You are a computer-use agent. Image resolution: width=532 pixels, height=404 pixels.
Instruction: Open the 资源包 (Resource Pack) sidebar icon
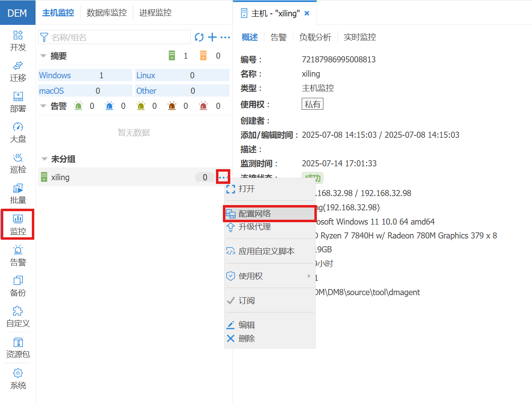coord(18,348)
